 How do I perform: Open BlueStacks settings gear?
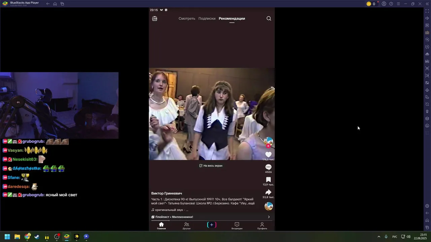(427, 206)
